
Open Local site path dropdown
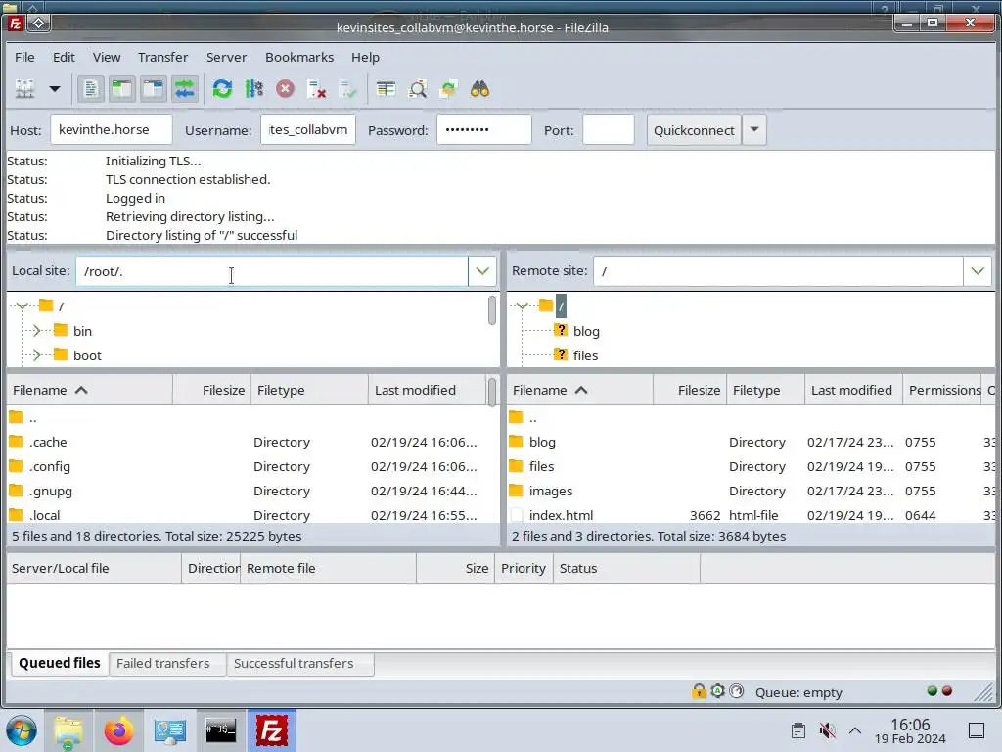coord(482,271)
